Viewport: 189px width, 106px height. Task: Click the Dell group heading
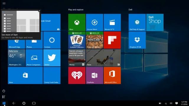(130, 10)
